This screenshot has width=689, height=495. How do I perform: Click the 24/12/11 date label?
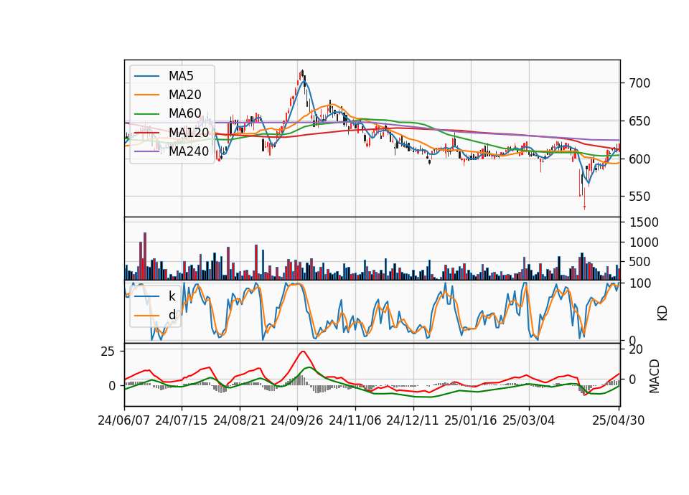413,420
